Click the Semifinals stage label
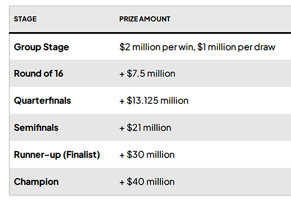Screen dimensions: 291x208 (36, 127)
